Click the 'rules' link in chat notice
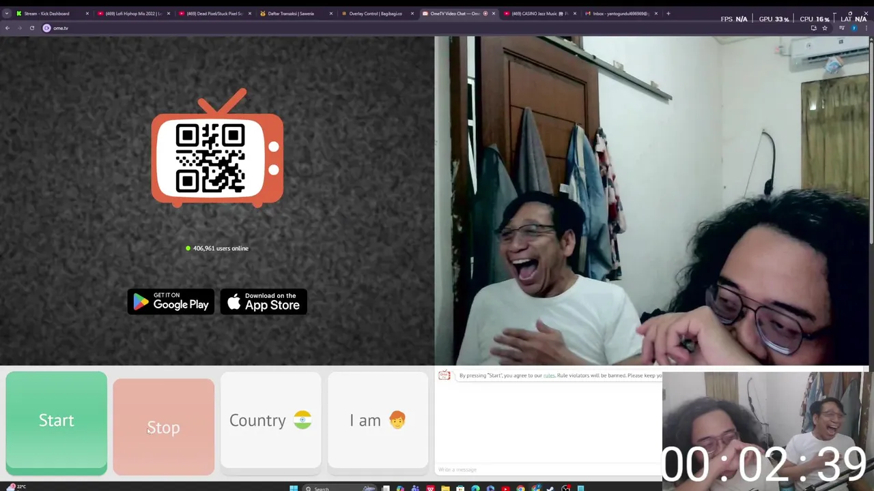 549,375
